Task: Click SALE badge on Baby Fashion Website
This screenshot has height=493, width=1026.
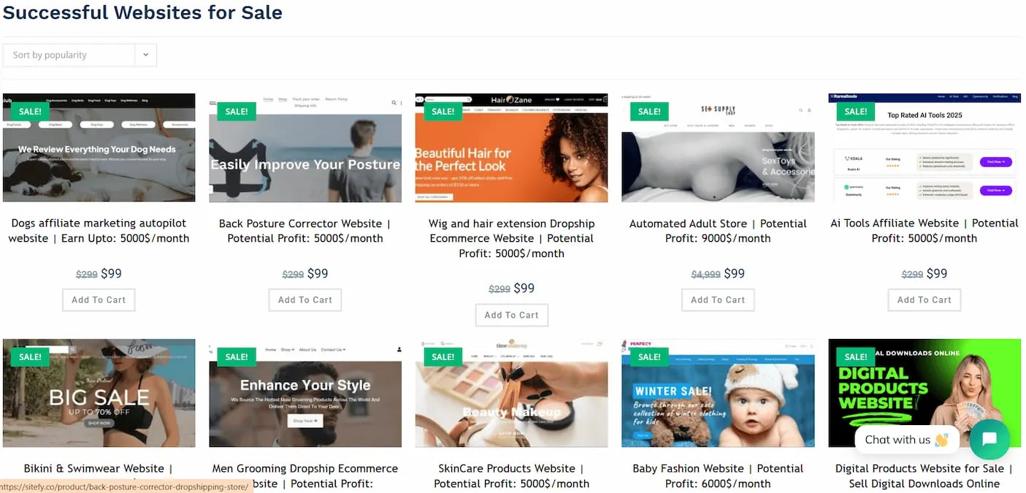Action: point(649,356)
